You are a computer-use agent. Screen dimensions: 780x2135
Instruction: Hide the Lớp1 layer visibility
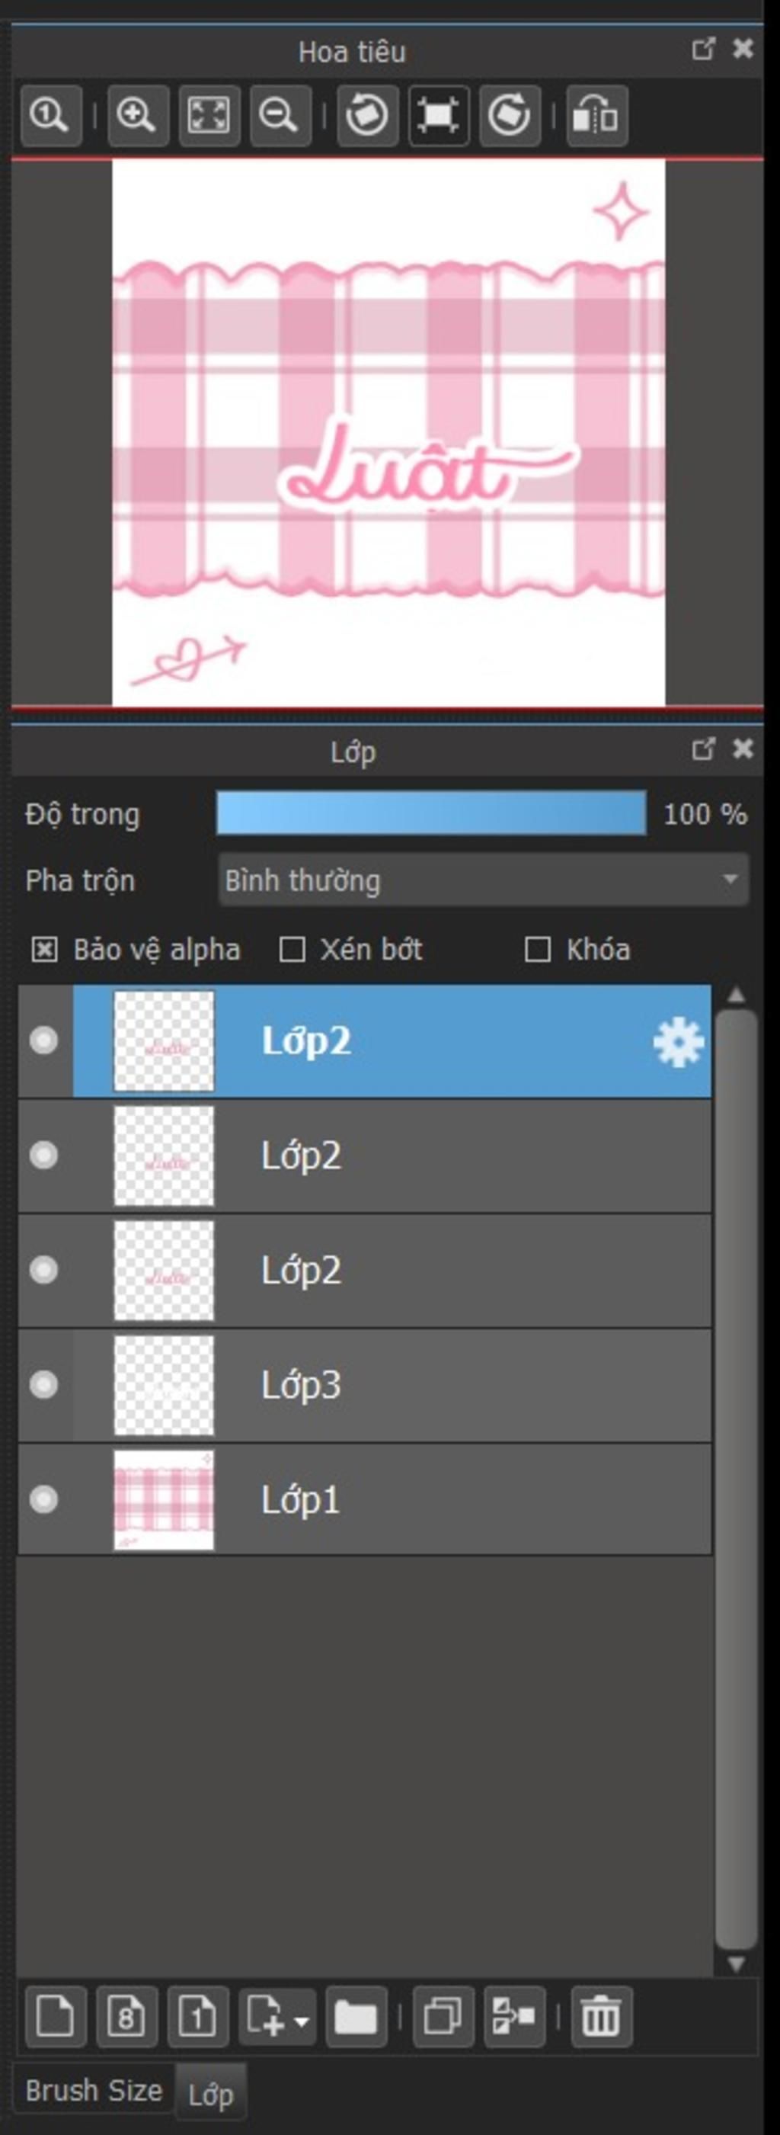pos(44,1499)
